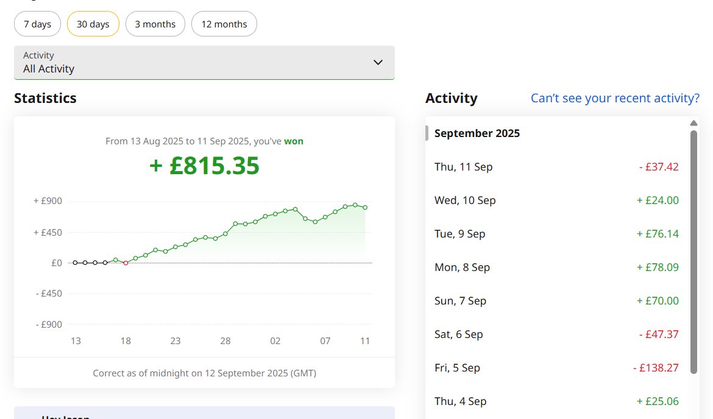Select the 30 days time range
Screen dimensions: 713x419
click(x=93, y=24)
